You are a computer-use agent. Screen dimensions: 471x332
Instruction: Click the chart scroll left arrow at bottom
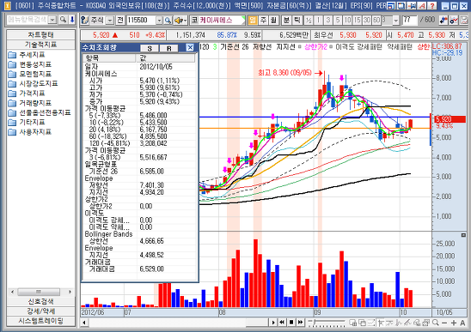pos(84,323)
